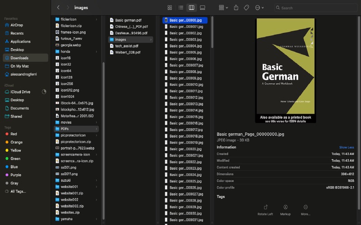Select Basic ger...00000.jpg file
This screenshot has width=361, height=225.
(x=185, y=20)
